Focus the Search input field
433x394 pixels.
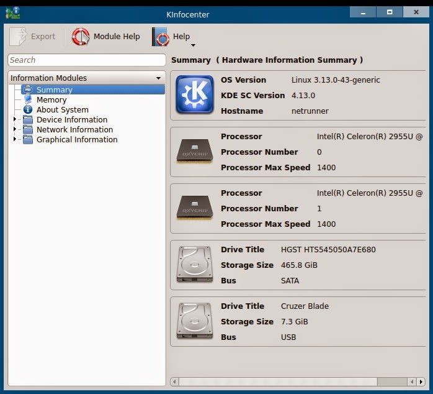coord(87,60)
